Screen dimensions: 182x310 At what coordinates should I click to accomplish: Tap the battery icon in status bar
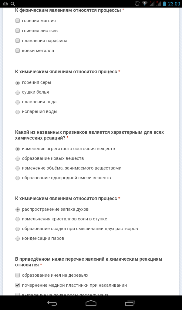(x=164, y=4)
